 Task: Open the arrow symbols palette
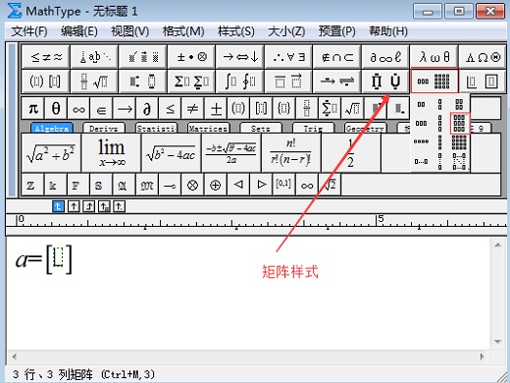(240, 57)
